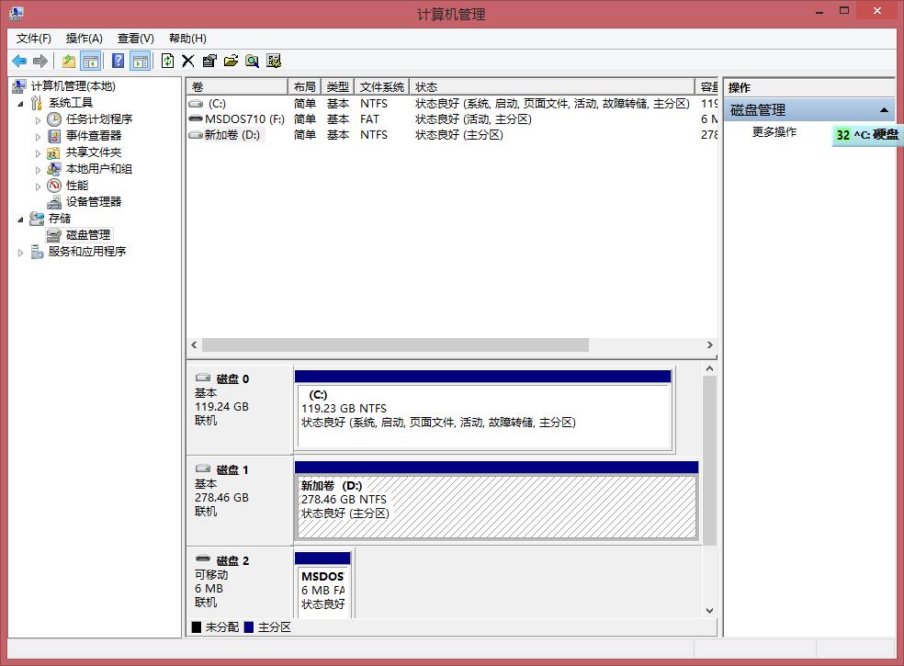The image size is (904, 666).
Task: Expand the 事件查看器 node arrow
Action: pos(38,137)
